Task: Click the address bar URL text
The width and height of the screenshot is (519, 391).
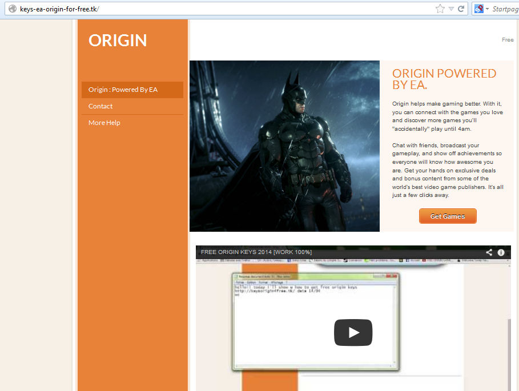Action: click(59, 9)
